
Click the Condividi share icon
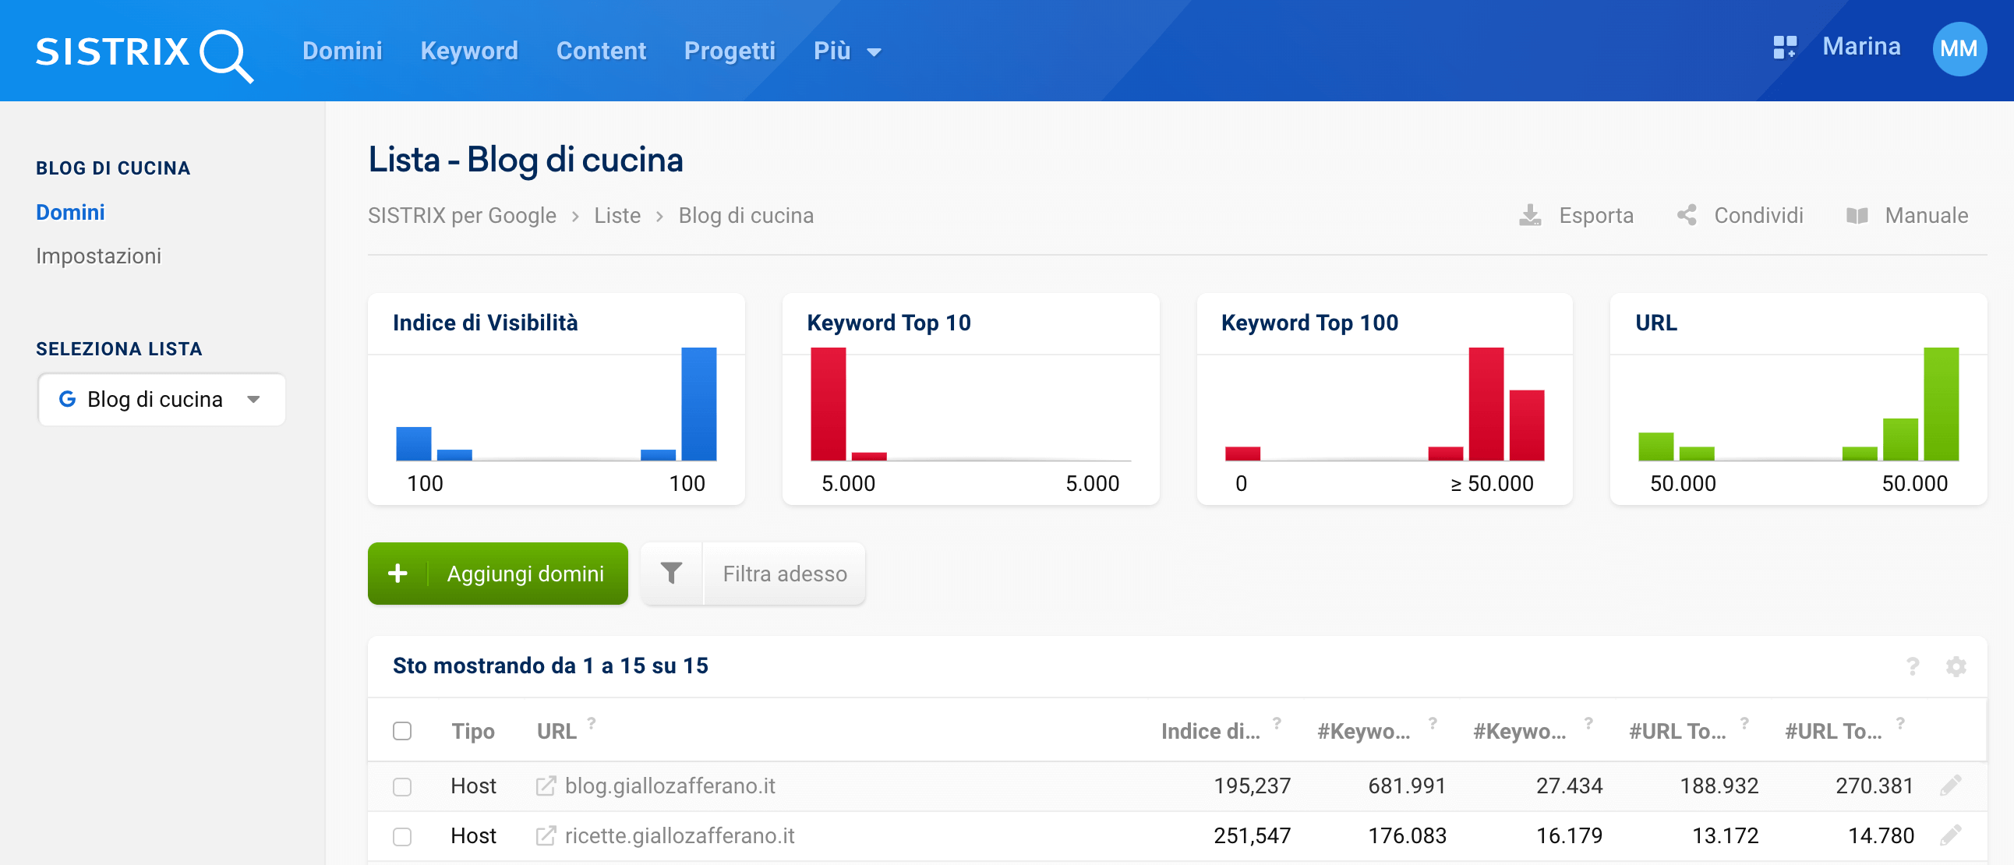click(1687, 215)
